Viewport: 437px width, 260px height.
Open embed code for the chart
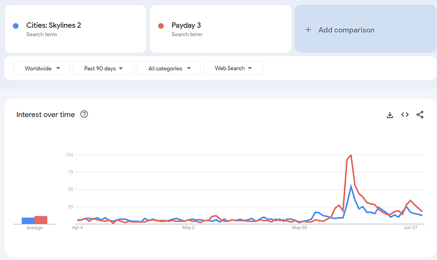click(405, 115)
